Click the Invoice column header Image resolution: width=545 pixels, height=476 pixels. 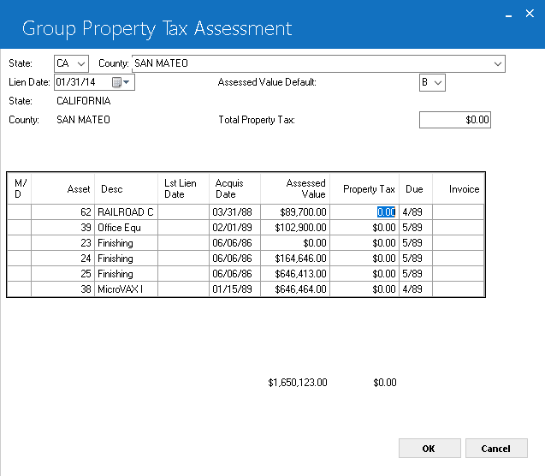point(458,188)
